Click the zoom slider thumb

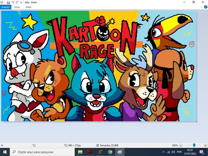tap(194, 145)
